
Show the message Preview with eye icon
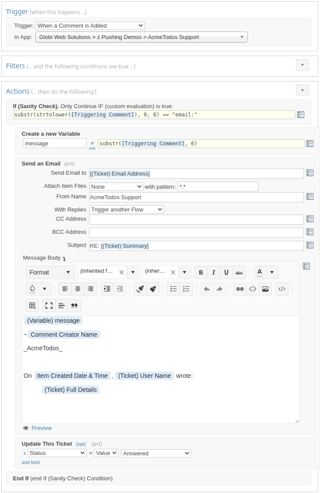(37, 428)
